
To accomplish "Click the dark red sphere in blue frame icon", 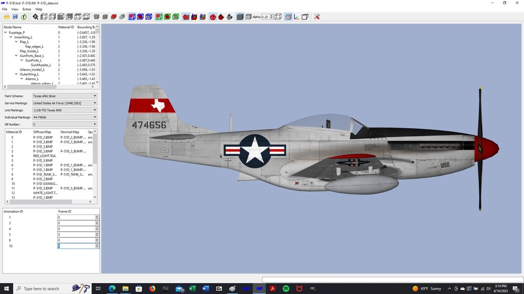I will [140, 17].
